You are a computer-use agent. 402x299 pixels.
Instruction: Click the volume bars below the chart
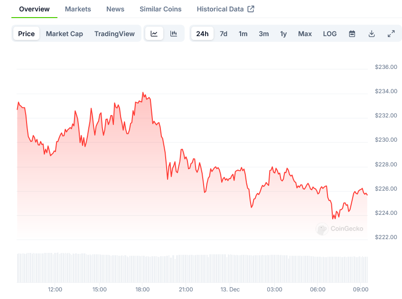(x=190, y=269)
